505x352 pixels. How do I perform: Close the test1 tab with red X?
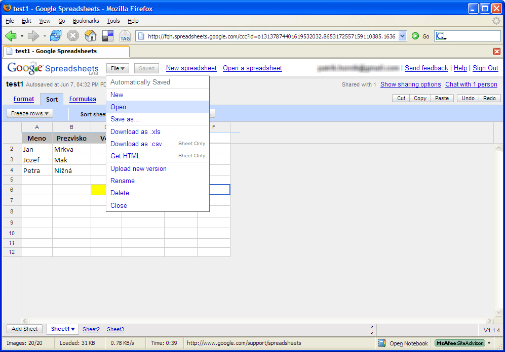[x=496, y=52]
